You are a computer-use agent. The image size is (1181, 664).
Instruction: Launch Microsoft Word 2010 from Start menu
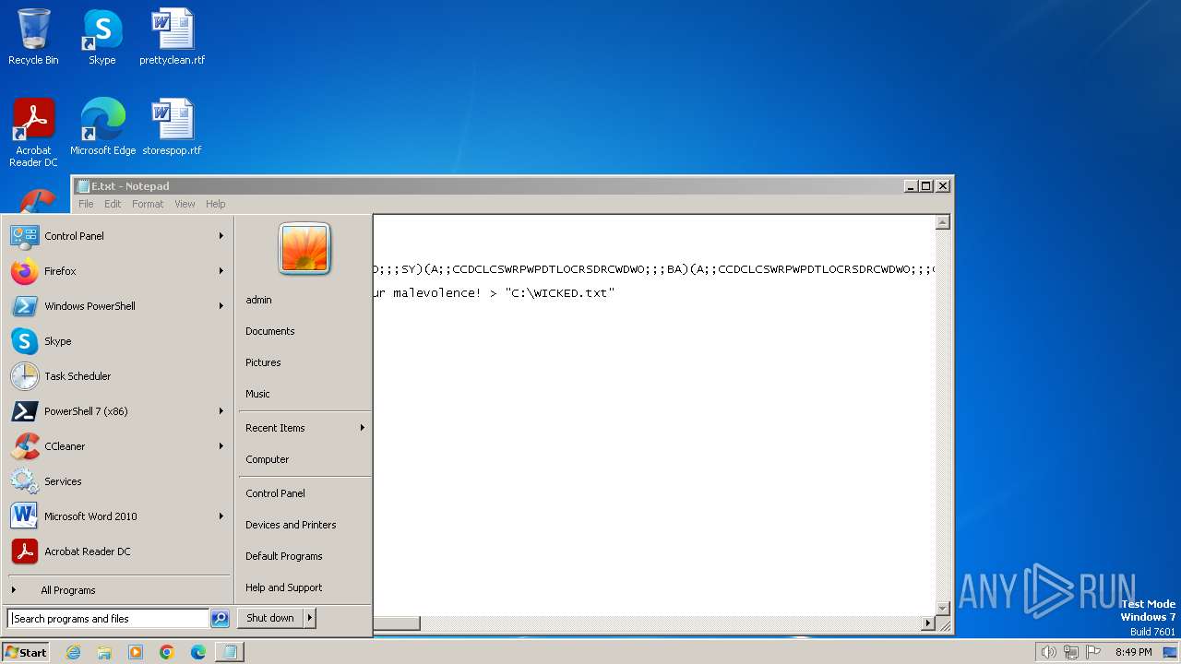pyautogui.click(x=117, y=516)
